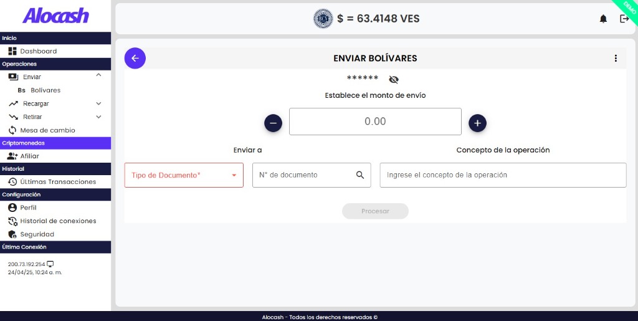This screenshot has height=321, width=638.
Task: Click the BCV seal icon beside exchange rate
Action: [323, 19]
